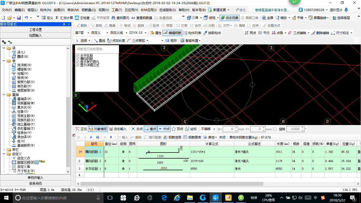The image size is (361, 203).
Task: Click the 工程设置 navigation button
Action: (x=36, y=30)
